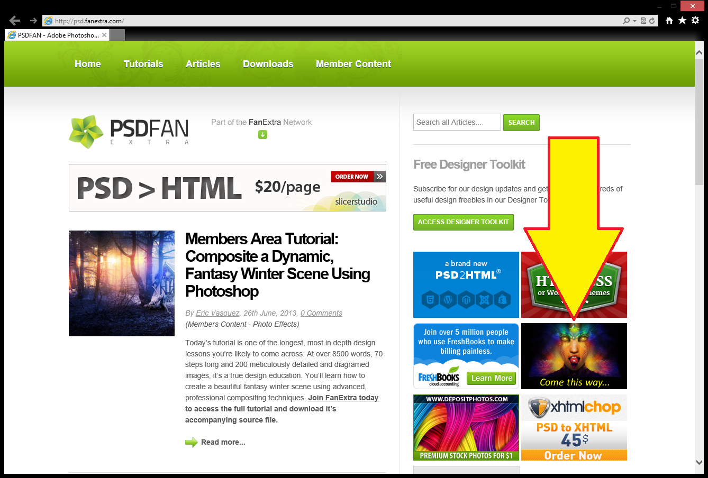Click the WordPress hexagon icon in PSD2HTML ad

(x=448, y=300)
